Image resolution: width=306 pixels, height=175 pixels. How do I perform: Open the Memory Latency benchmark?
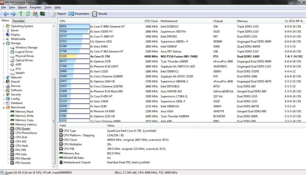pyautogui.click(x=26, y=124)
